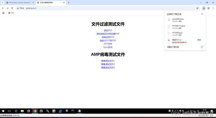Open the magnifier globe app on the taskbar

(x=67, y=111)
